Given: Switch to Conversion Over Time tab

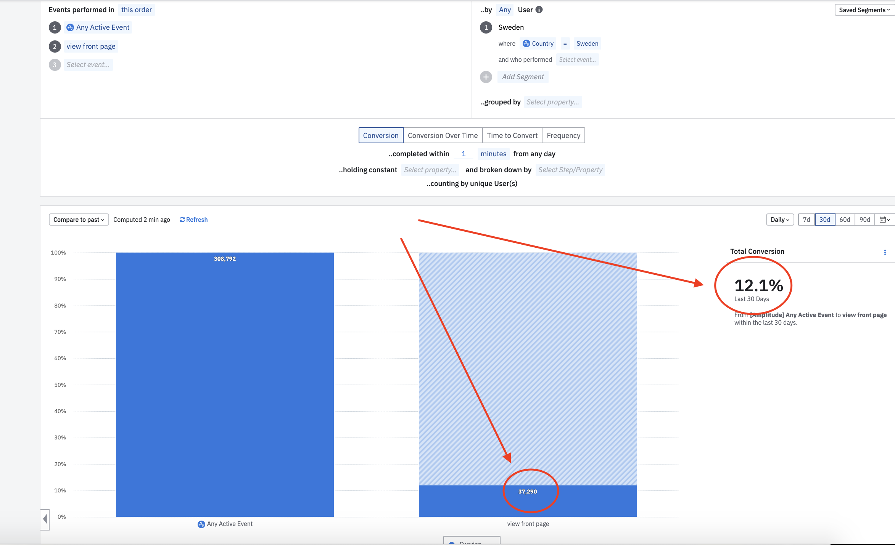Looking at the screenshot, I should click(x=443, y=136).
